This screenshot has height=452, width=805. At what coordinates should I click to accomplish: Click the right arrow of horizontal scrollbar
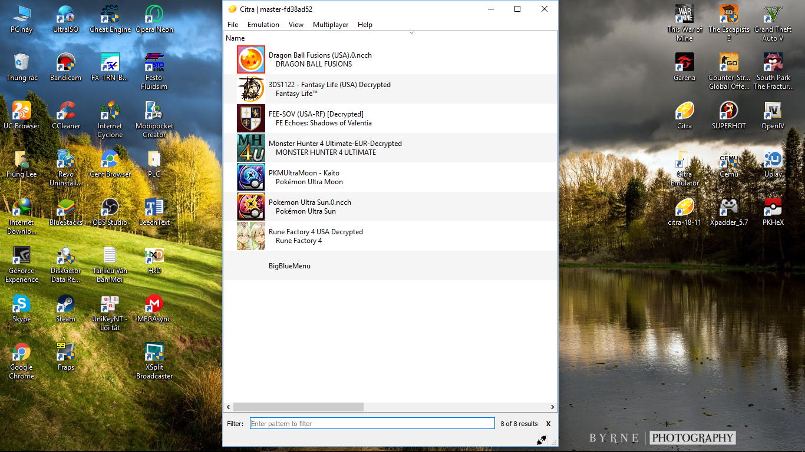(x=552, y=407)
